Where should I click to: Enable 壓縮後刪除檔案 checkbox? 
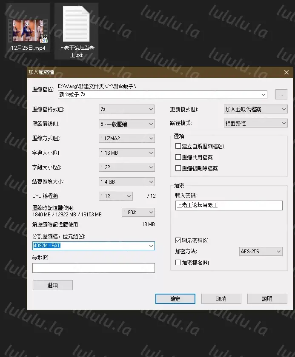(178, 168)
